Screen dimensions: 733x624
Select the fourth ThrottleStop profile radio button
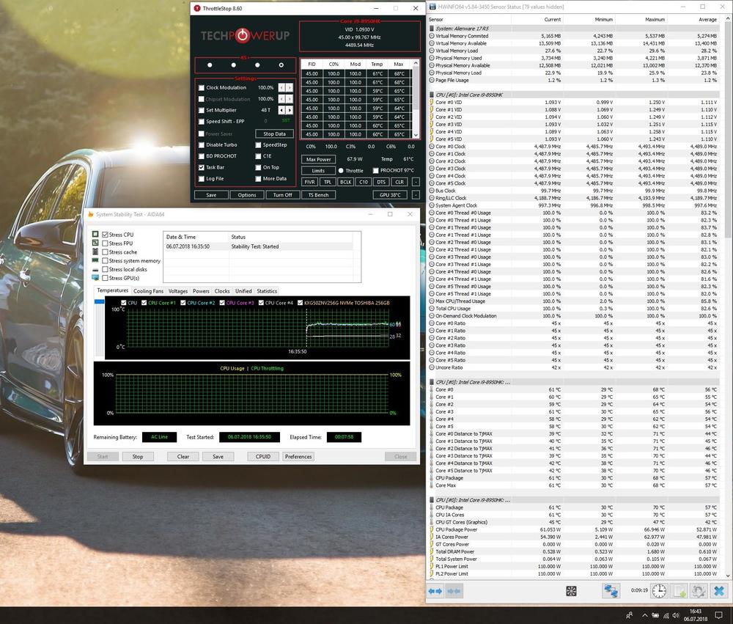(281, 65)
